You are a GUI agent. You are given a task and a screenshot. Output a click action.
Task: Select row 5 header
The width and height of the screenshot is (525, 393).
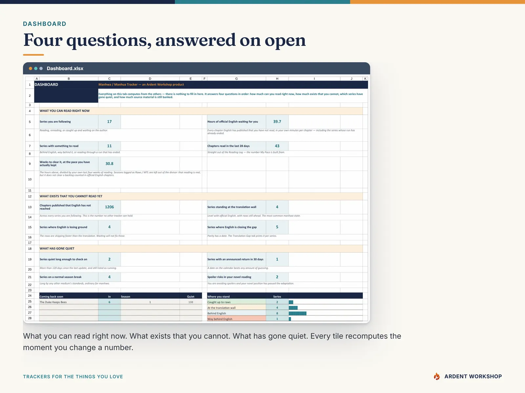(30, 122)
